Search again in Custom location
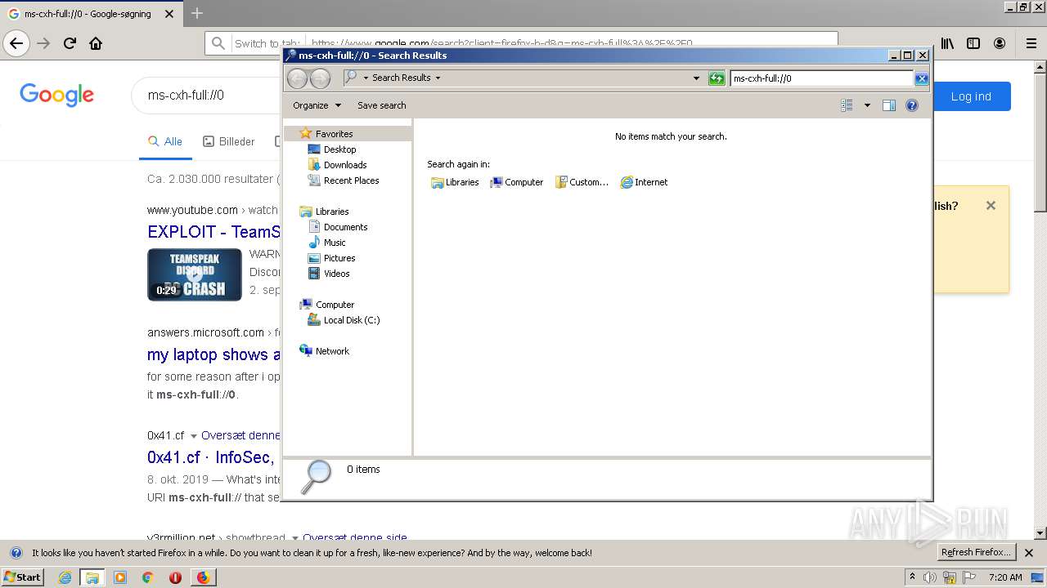1047x588 pixels. pyautogui.click(x=582, y=182)
